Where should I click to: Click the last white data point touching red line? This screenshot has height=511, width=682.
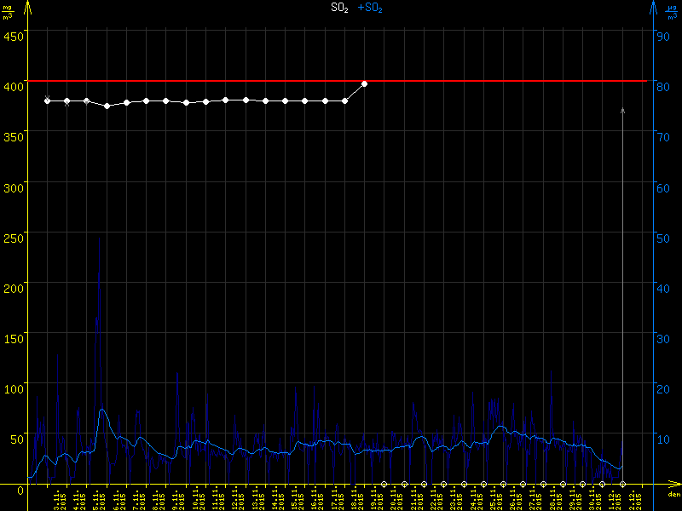pos(365,83)
